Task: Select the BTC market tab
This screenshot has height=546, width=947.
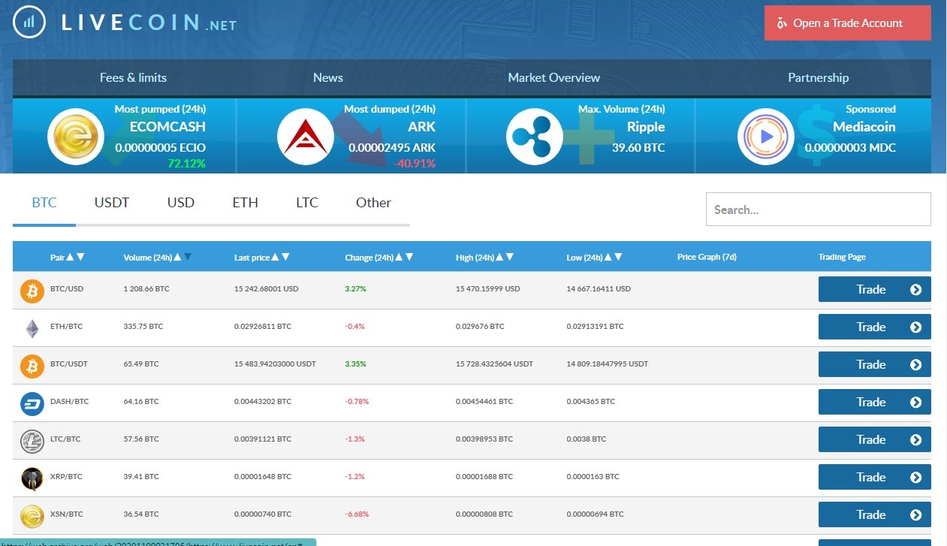Action: pos(44,203)
